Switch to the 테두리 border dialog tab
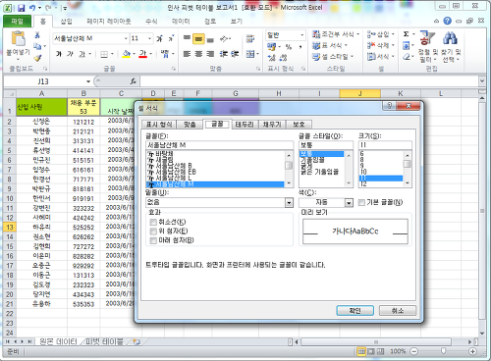491x361 pixels. click(245, 125)
